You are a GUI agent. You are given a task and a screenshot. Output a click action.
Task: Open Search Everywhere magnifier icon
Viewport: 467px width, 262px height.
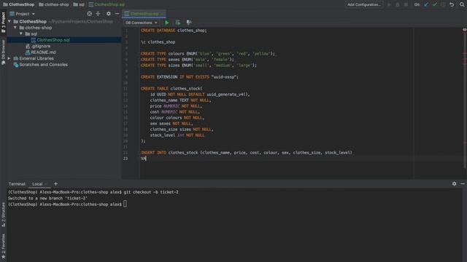pyautogui.click(x=462, y=4)
